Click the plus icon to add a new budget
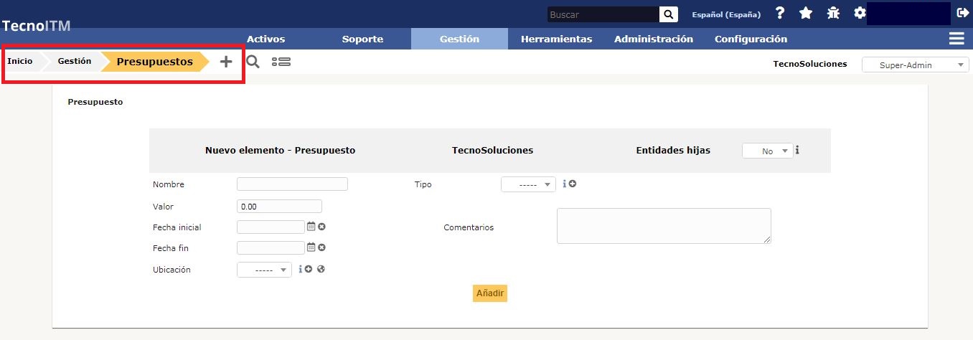Viewport: 973px width, 340px height. tap(226, 62)
